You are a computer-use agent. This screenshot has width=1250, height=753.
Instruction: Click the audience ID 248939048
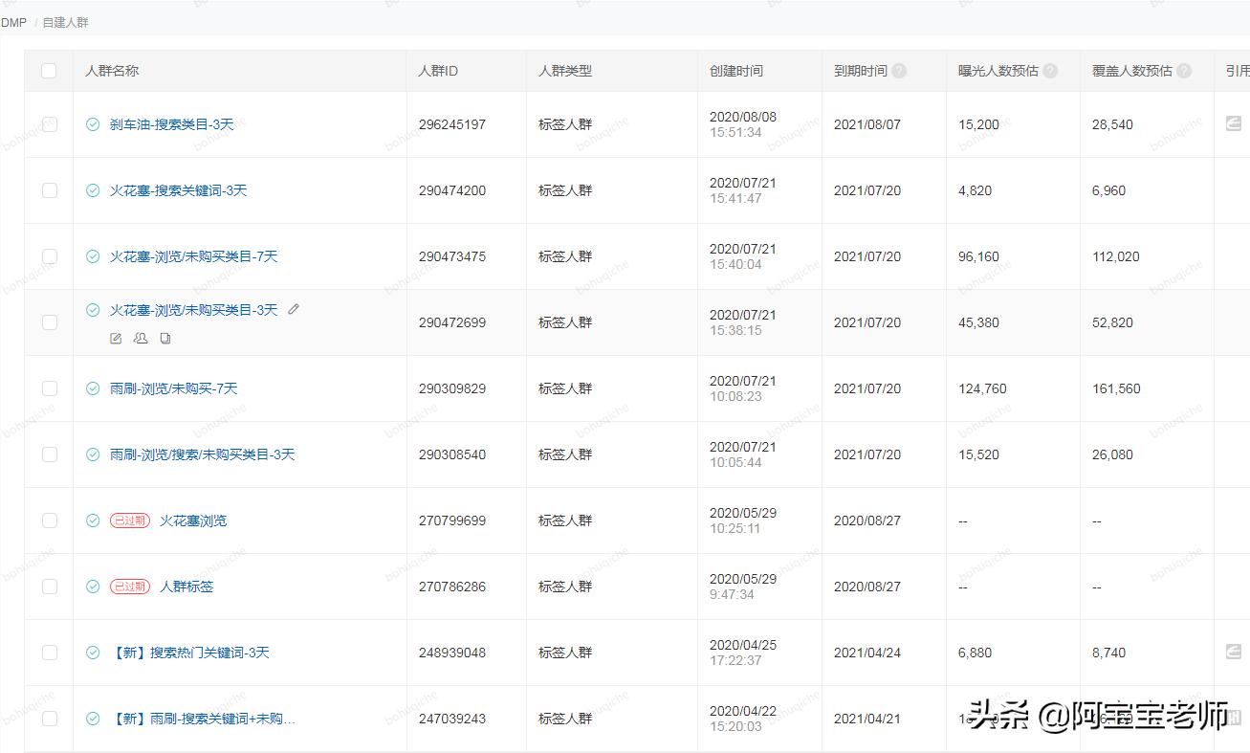(452, 653)
